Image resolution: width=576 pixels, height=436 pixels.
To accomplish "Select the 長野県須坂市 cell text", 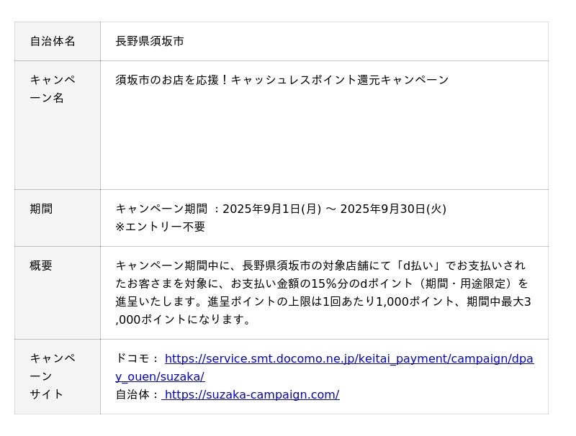I will tap(150, 41).
